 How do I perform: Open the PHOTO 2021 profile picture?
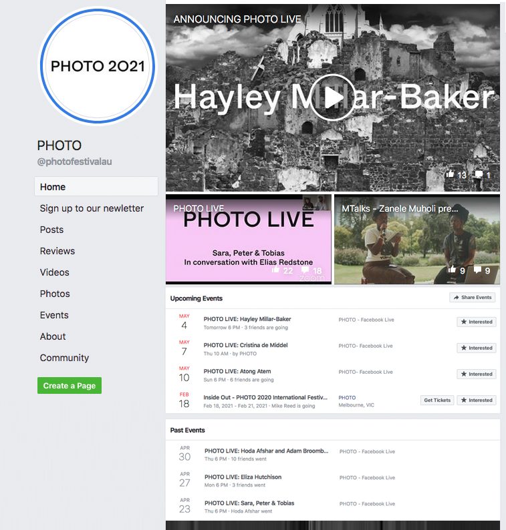tap(98, 66)
